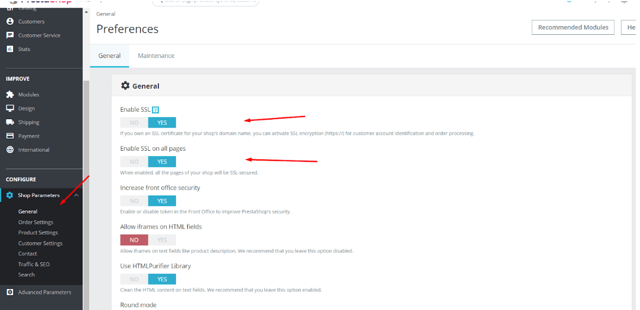Viewport: 640px width, 310px height.
Task: Click the Use HTMLPurifier Library label
Action: (156, 266)
